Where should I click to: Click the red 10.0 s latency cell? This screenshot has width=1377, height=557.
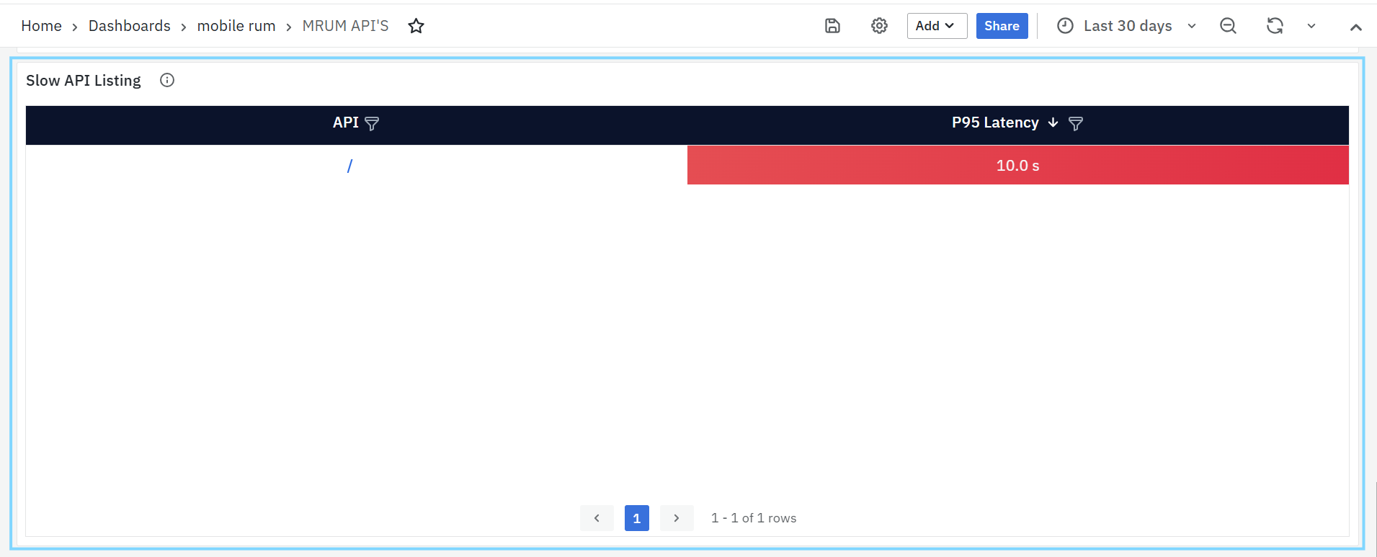[1017, 166]
